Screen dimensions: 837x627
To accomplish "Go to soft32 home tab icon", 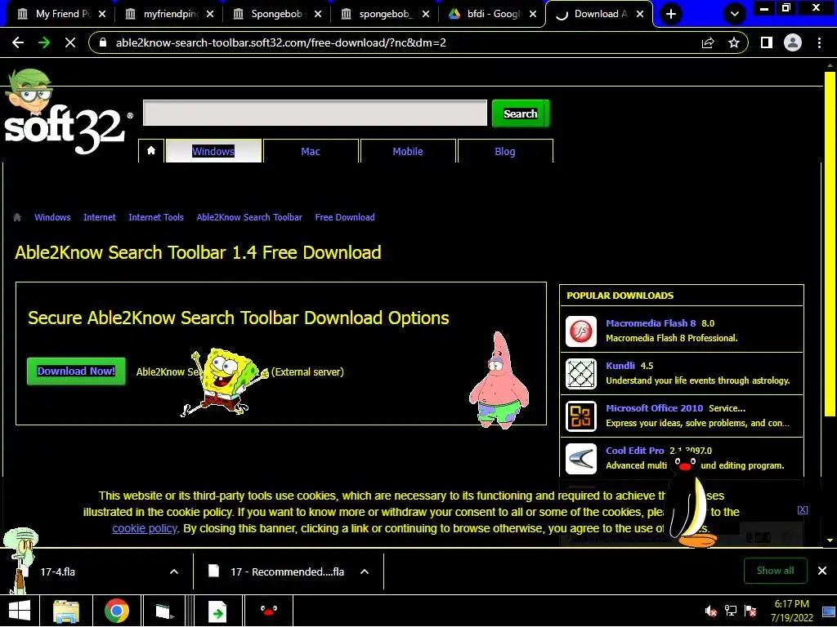I will pyautogui.click(x=151, y=151).
